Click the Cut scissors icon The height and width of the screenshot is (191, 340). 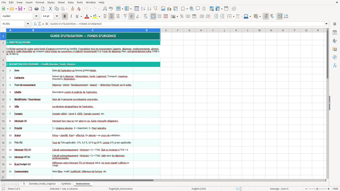tap(50, 9)
